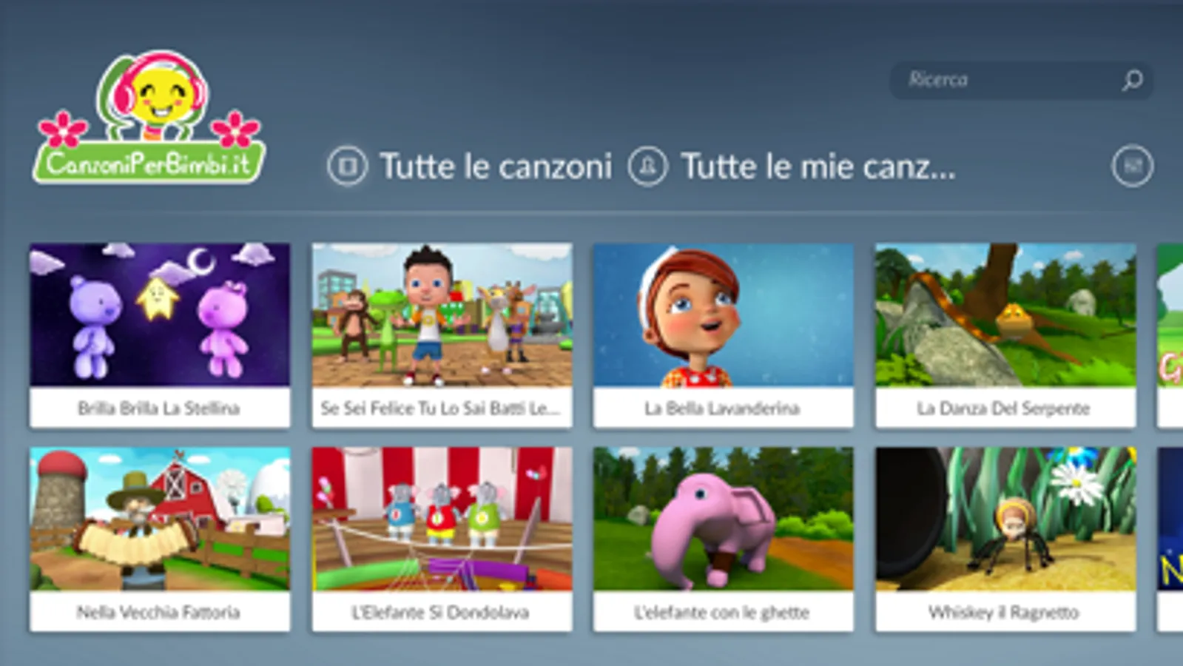Viewport: 1183px width, 666px height.
Task: Click Nella Vecchia Fattoria title label
Action: [x=158, y=612]
